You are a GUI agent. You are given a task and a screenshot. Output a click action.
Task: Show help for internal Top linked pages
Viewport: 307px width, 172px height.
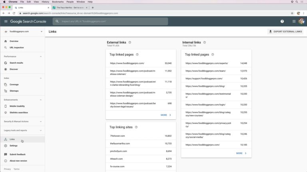pyautogui.click(x=213, y=55)
